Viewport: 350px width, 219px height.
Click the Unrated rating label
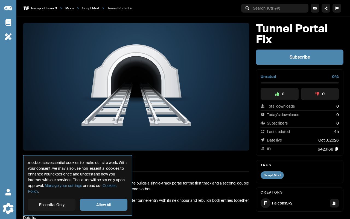pos(268,77)
